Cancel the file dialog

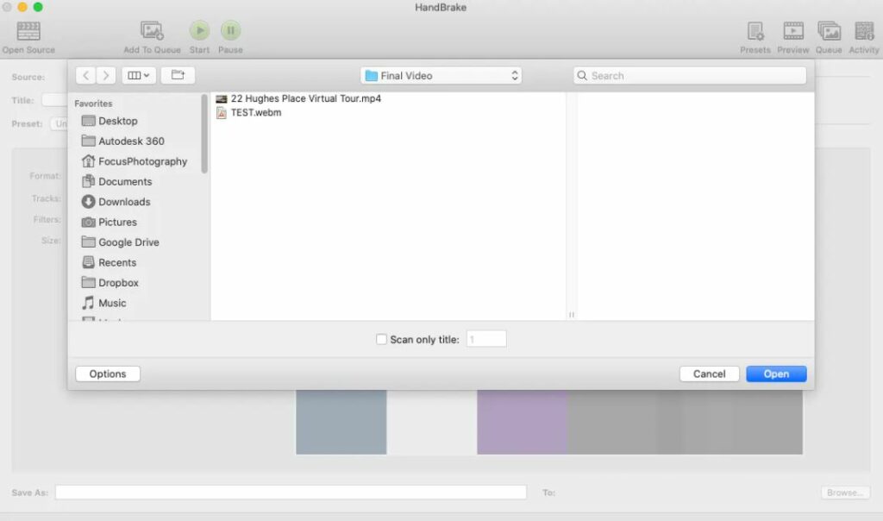point(709,374)
